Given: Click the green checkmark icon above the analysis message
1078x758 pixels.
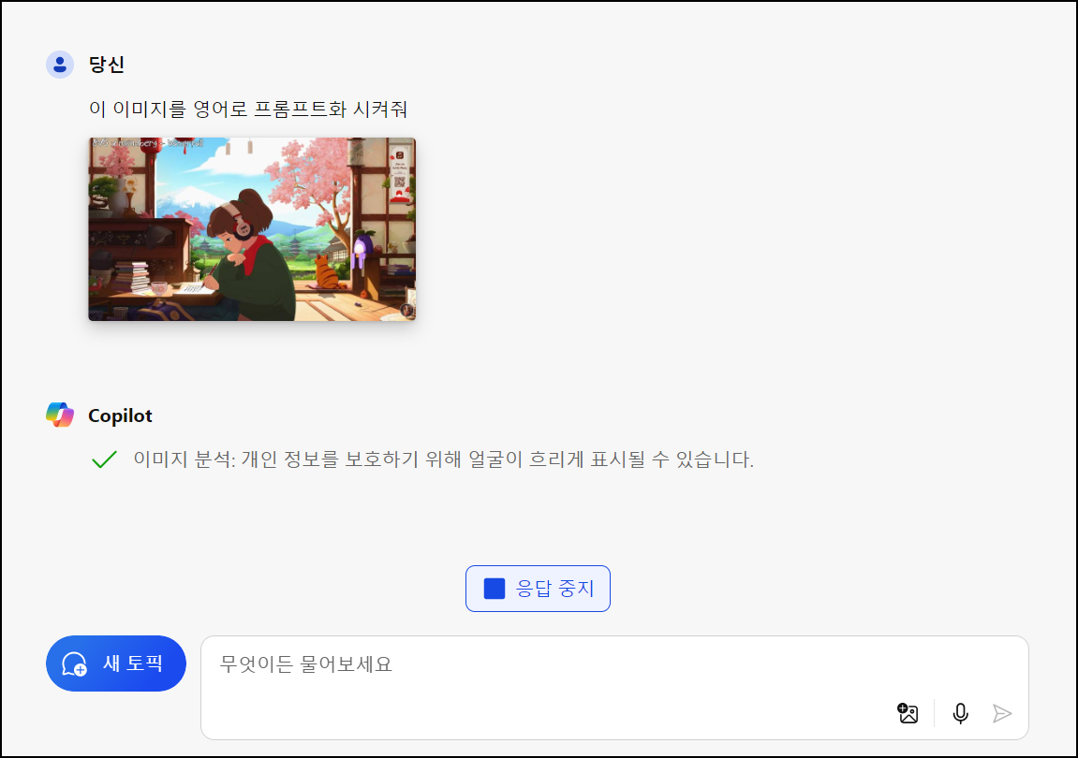Looking at the screenshot, I should pos(103,459).
